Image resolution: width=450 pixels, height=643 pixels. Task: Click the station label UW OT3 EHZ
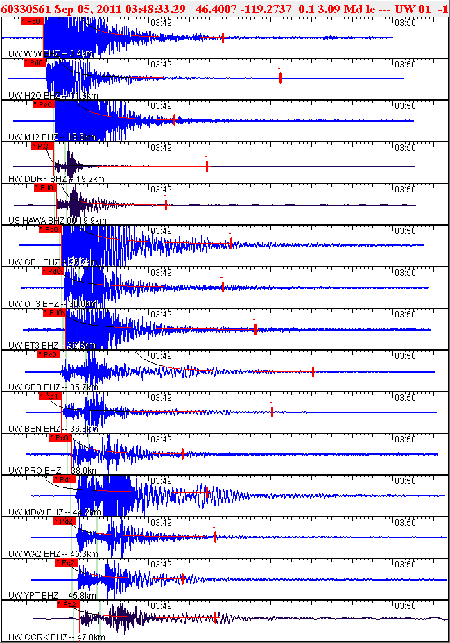pos(33,304)
